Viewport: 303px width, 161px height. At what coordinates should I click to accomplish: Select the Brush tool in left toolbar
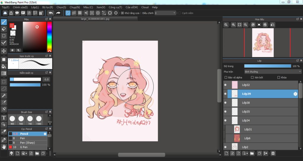coord(4,22)
